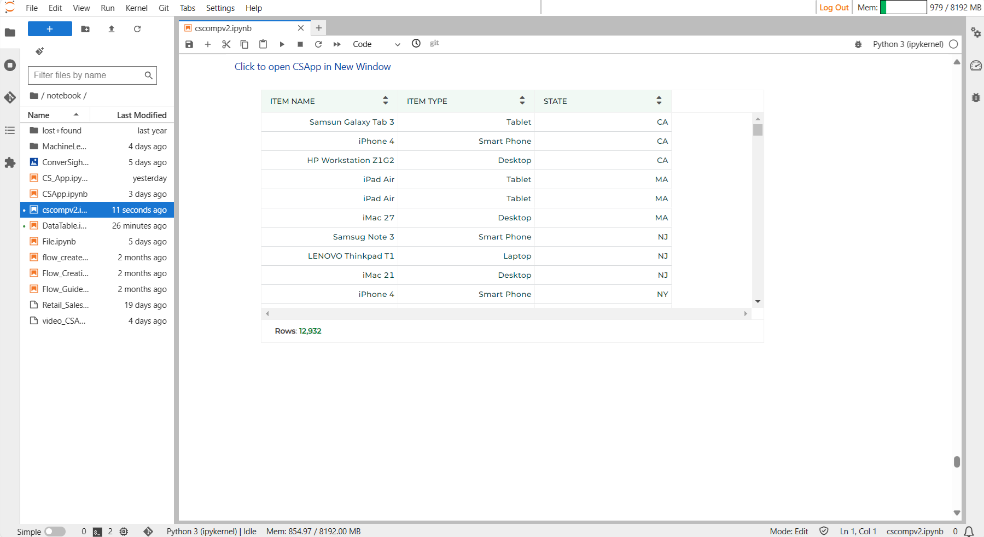
Task: Select the Retail_Sales... file
Action: point(97,305)
